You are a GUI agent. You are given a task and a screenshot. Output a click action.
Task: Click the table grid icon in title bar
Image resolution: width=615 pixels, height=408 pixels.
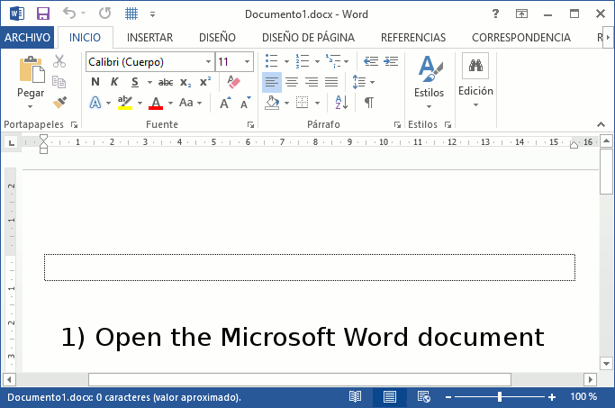coord(131,14)
